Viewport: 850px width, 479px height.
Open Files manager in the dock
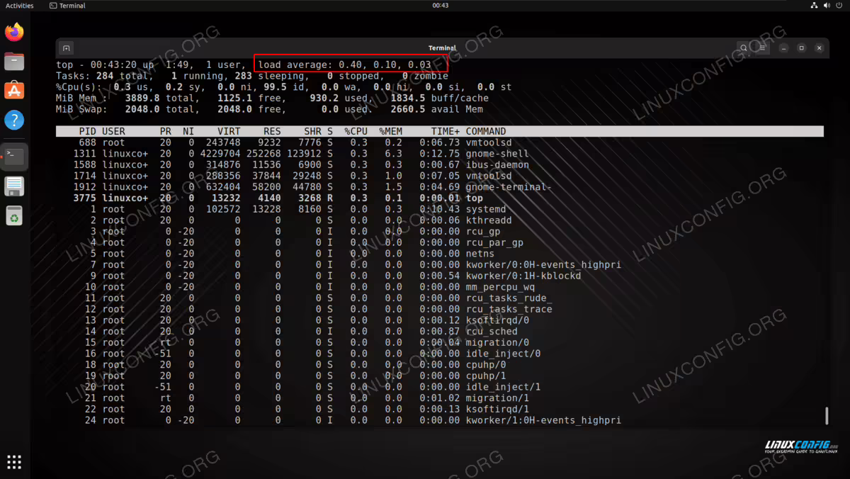pos(14,62)
